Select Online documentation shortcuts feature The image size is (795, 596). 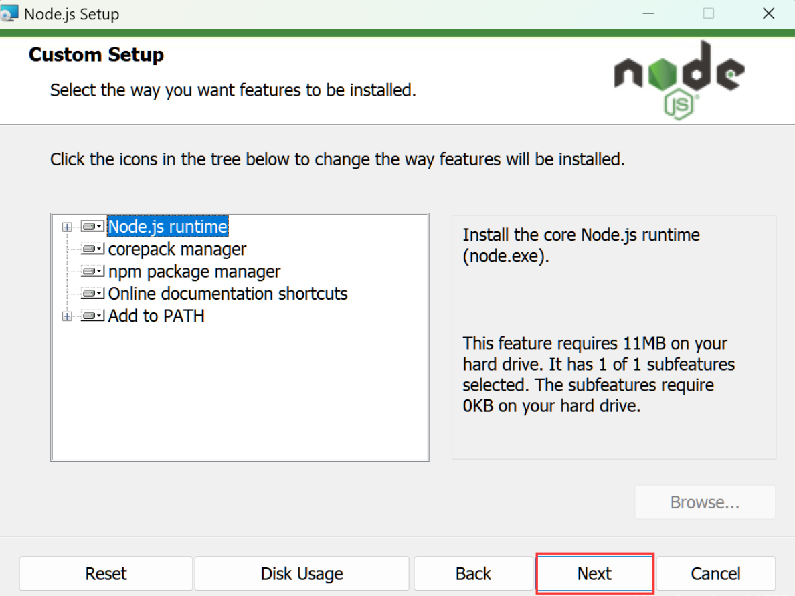click(228, 294)
